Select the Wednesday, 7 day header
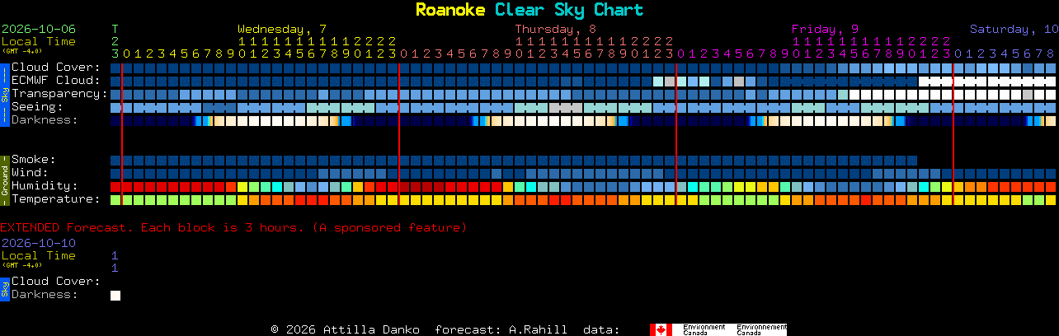The width and height of the screenshot is (1059, 336). [282, 29]
